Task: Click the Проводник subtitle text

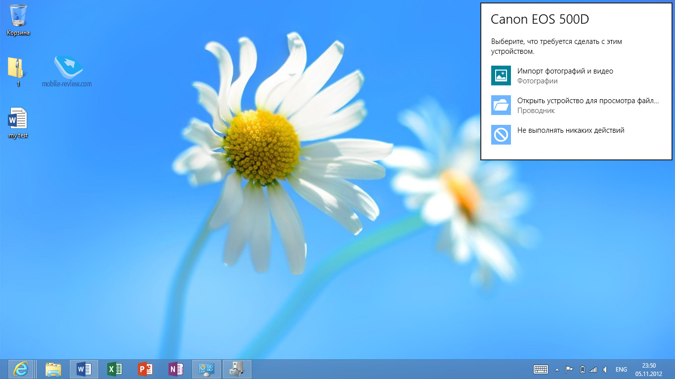Action: point(536,111)
